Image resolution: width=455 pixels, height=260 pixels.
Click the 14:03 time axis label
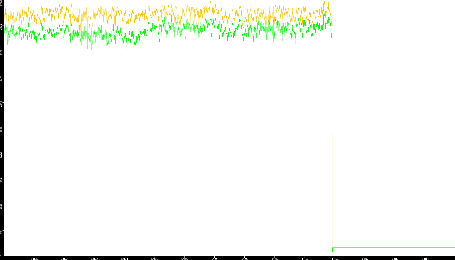tap(94, 259)
